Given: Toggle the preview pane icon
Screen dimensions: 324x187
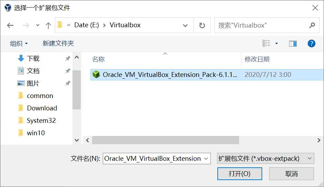Looking at the screenshot, I should tap(293, 43).
